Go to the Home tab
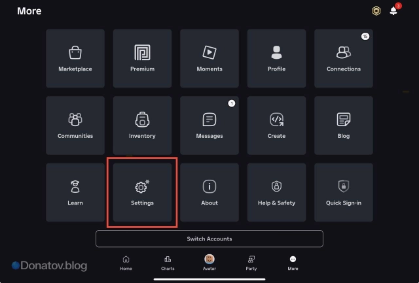Viewport: 419px width, 283px height. click(x=126, y=262)
